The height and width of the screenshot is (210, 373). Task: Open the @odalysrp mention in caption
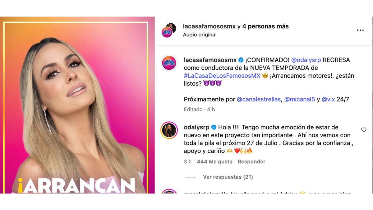[x=307, y=60]
